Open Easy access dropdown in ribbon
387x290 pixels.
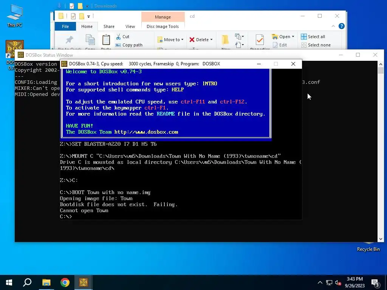click(x=239, y=45)
